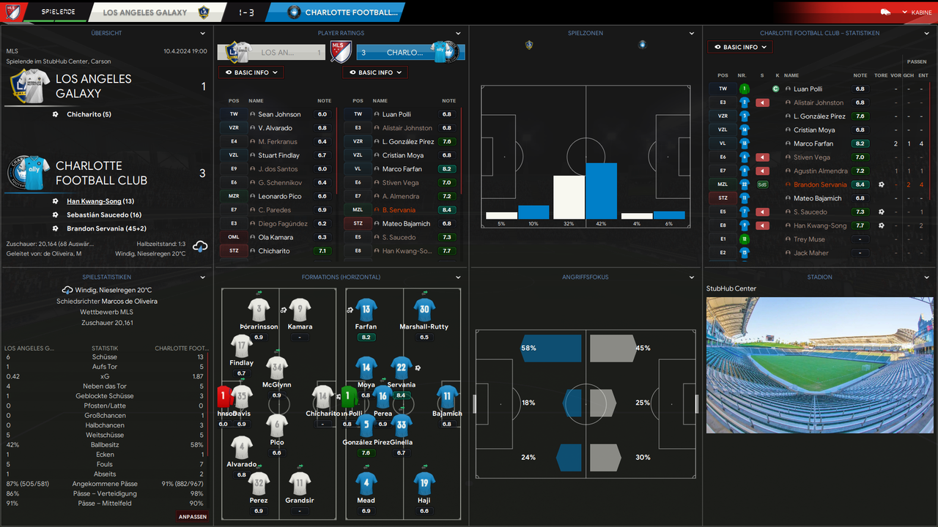Viewport: 938px width, 527px height.
Task: Open Marco Farfan in Charlotte statistics list
Action: [813, 143]
